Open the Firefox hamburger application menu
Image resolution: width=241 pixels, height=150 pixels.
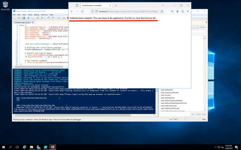(x=188, y=11)
